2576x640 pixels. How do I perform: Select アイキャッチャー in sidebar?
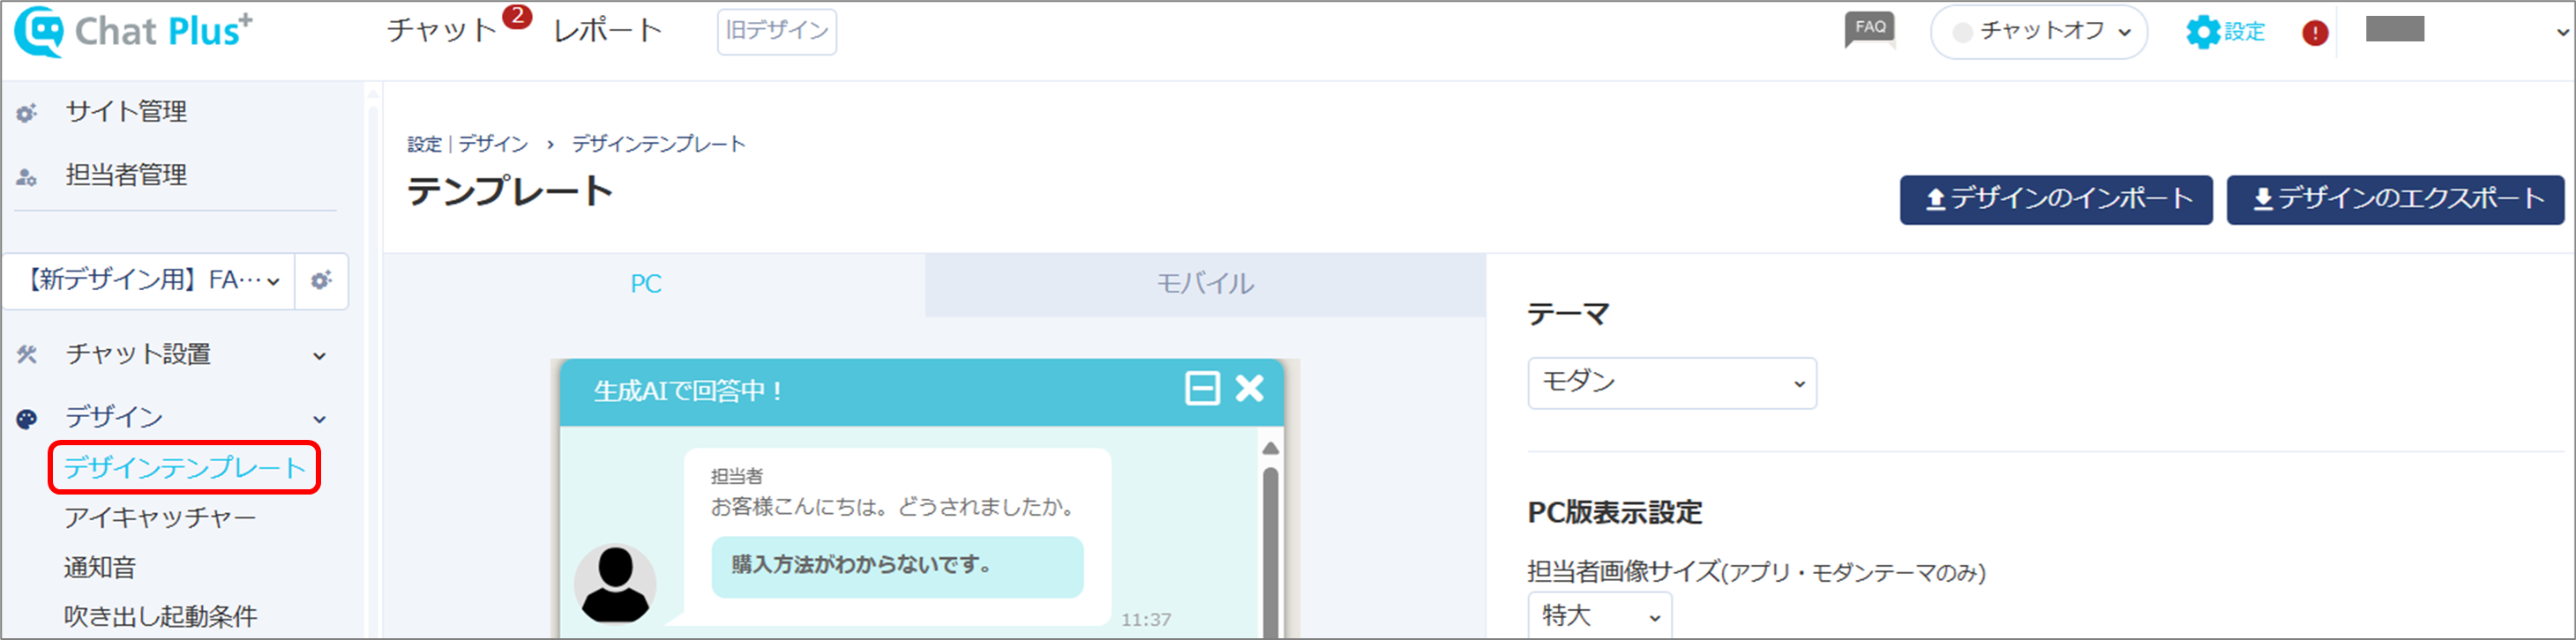click(x=160, y=517)
